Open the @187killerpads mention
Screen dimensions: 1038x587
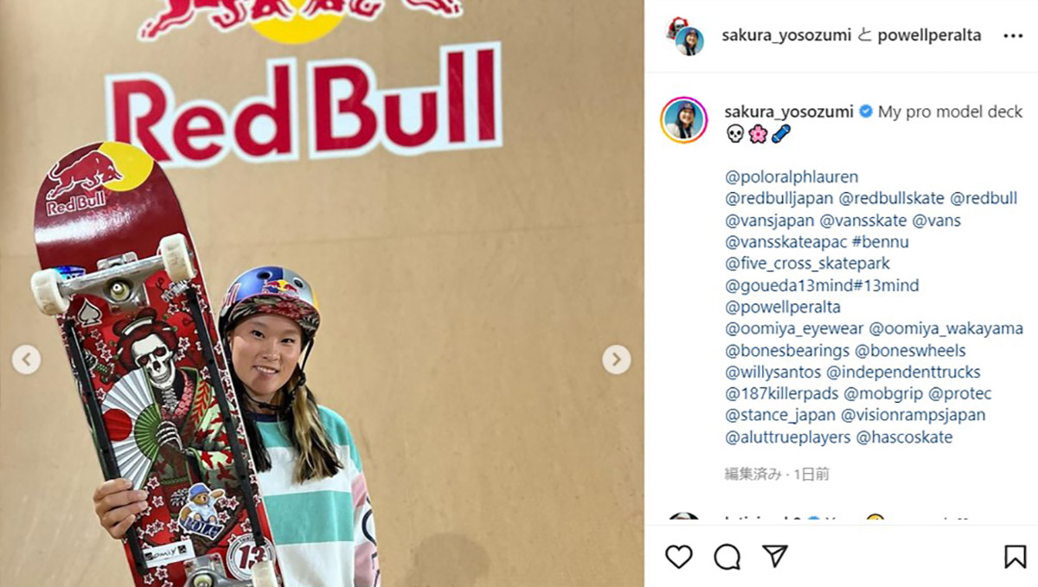[781, 394]
